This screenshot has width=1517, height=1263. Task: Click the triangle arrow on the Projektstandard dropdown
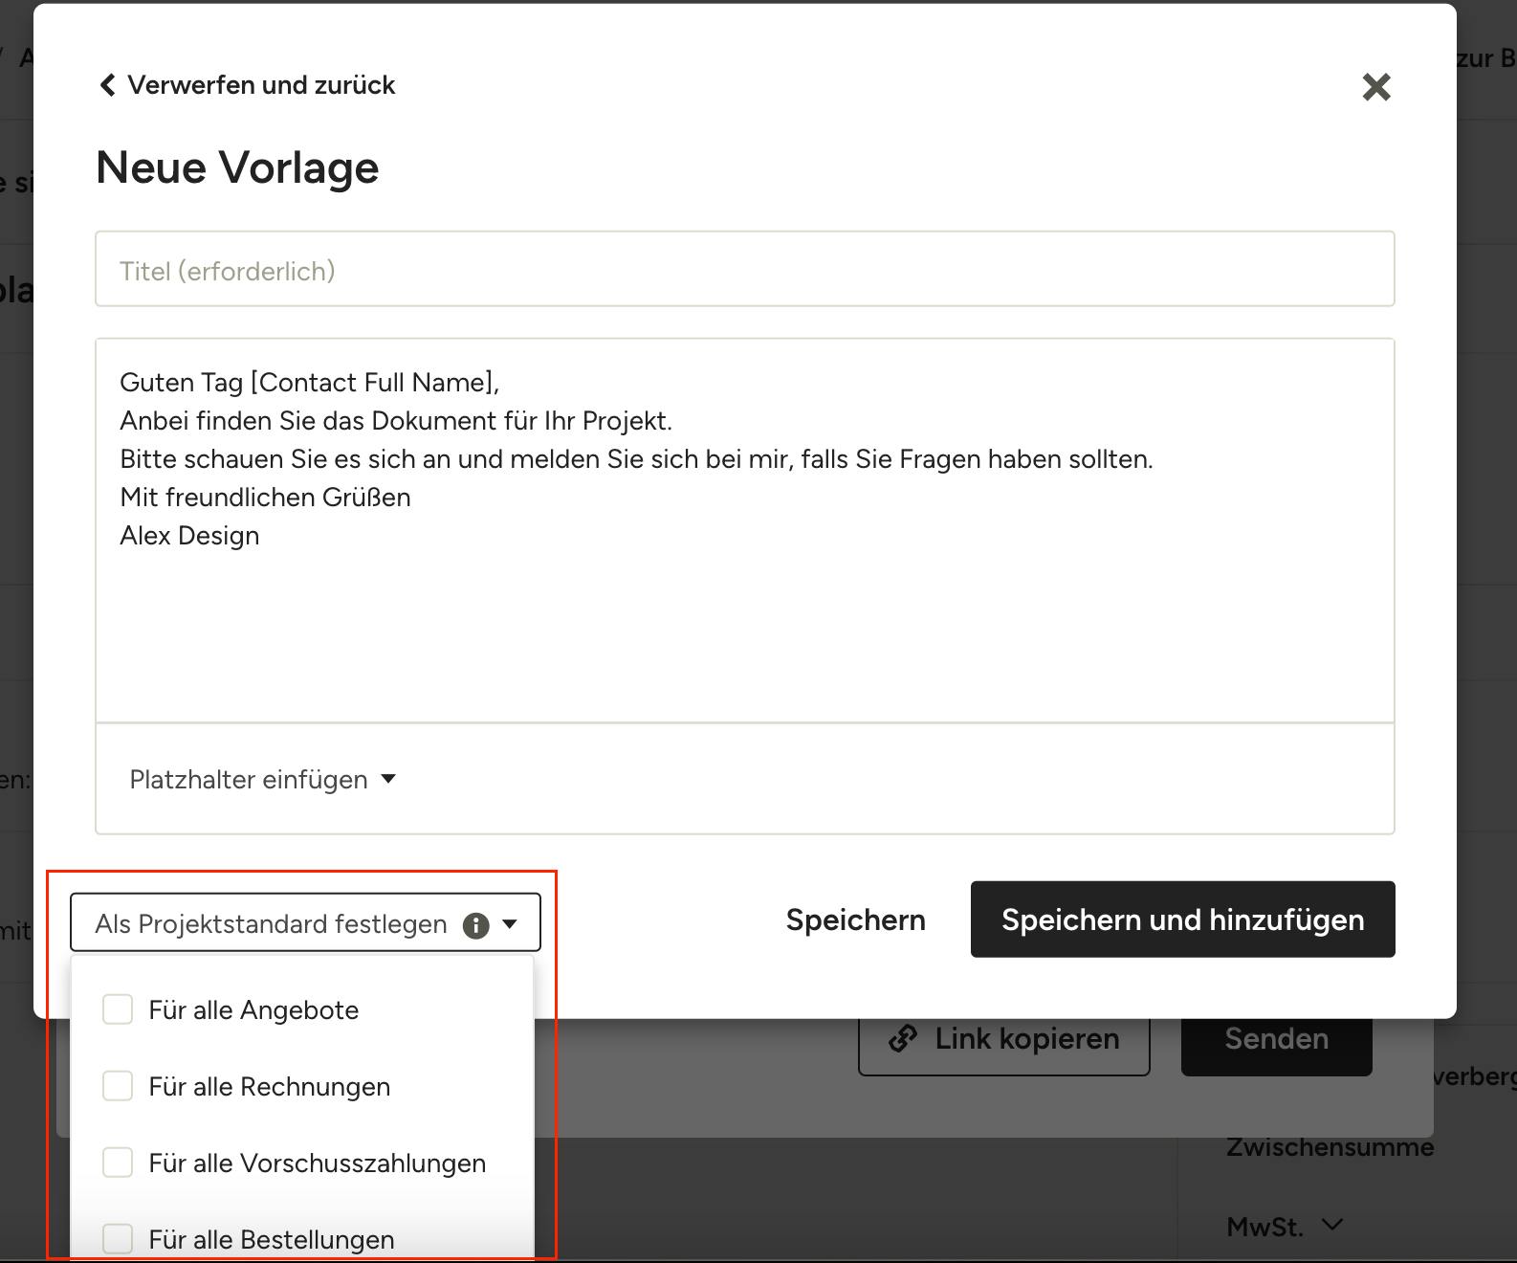(510, 924)
